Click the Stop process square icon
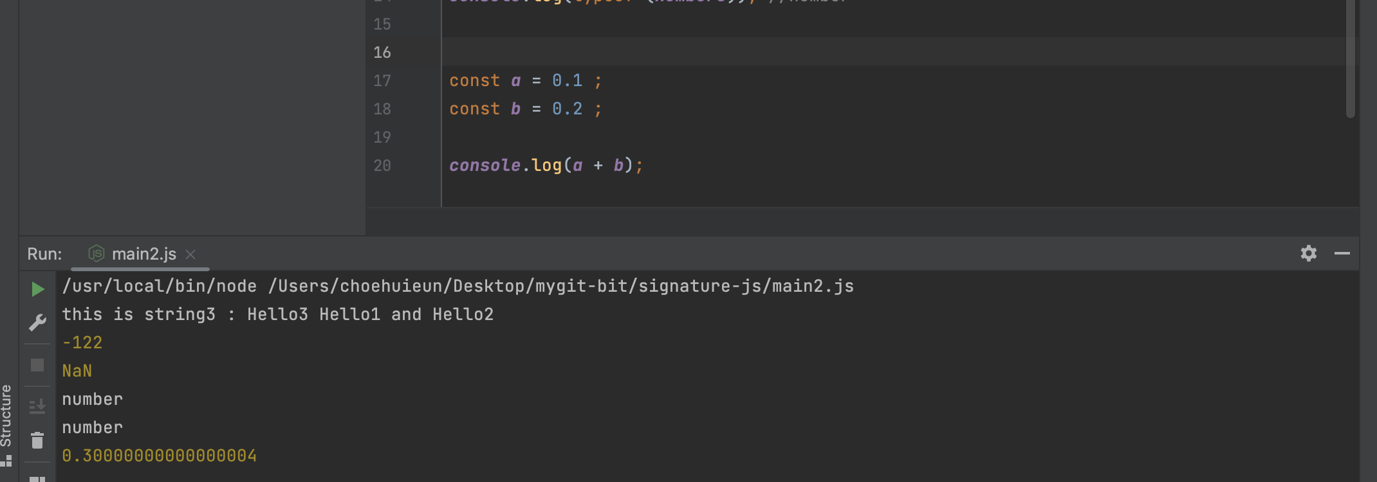Viewport: 1377px width, 482px height. 37,365
